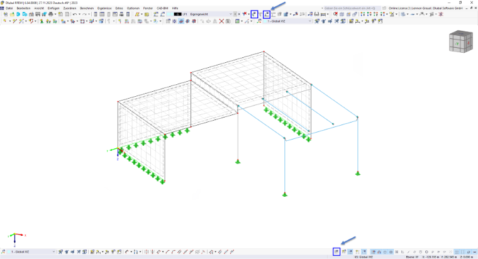Image resolution: width=478 pixels, height=259 pixels.
Task: Click the Print icon
Action: click(50, 14)
